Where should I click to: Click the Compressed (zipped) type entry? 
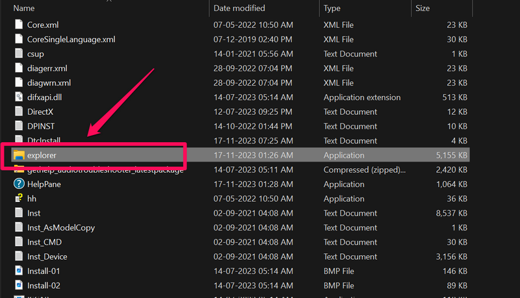(x=365, y=170)
